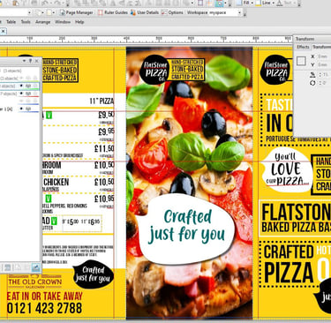Select 'THE OLD CROWN' logo
The width and height of the screenshot is (331, 323).
coord(35,282)
